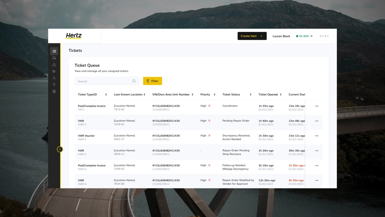385x217 pixels.
Task: Sort by Priority column
Action: (214, 95)
